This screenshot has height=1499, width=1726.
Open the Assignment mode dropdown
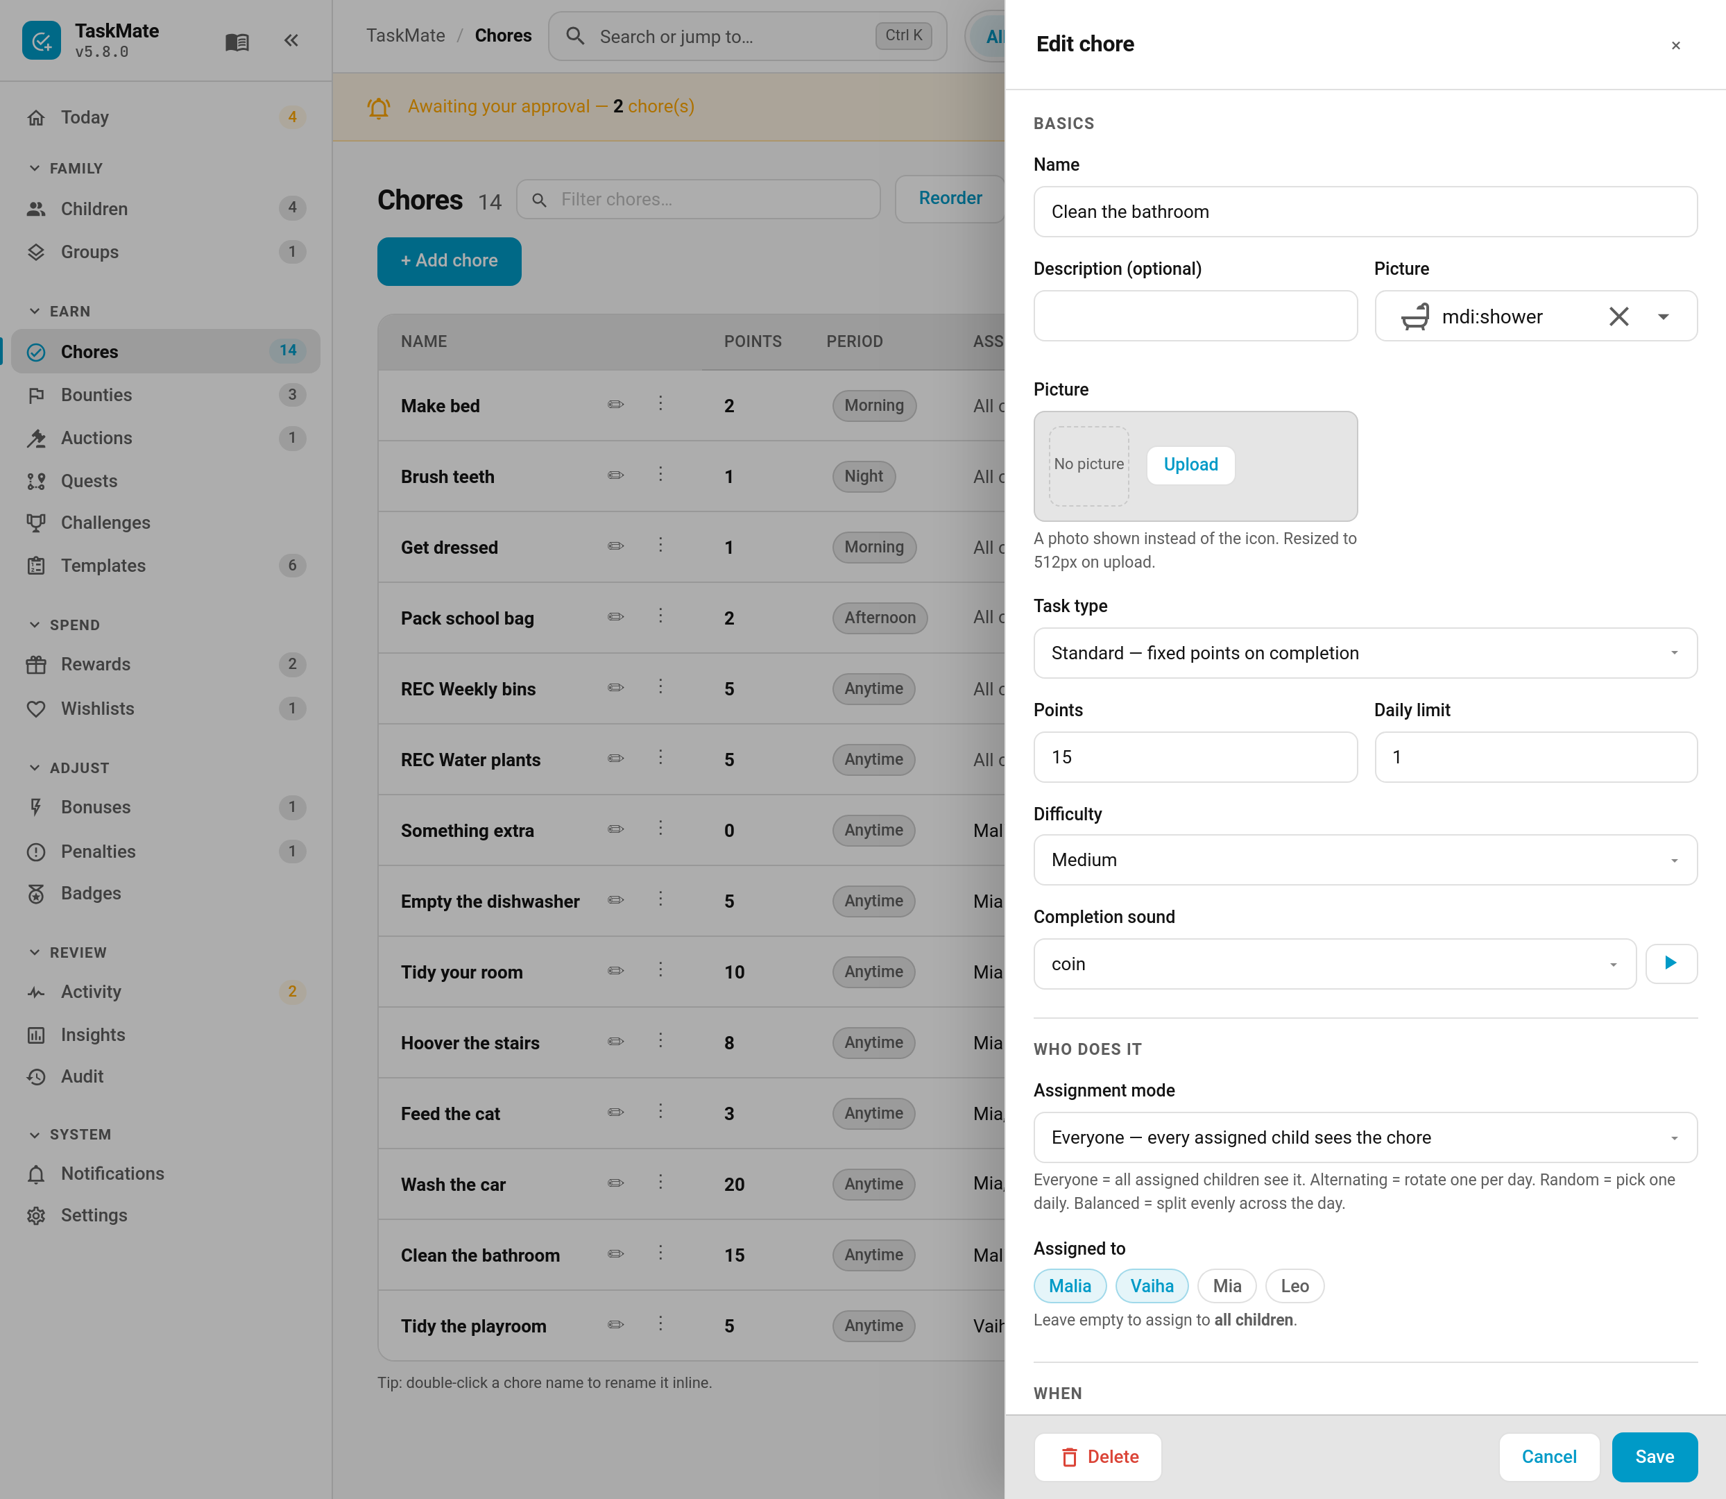point(1365,1137)
